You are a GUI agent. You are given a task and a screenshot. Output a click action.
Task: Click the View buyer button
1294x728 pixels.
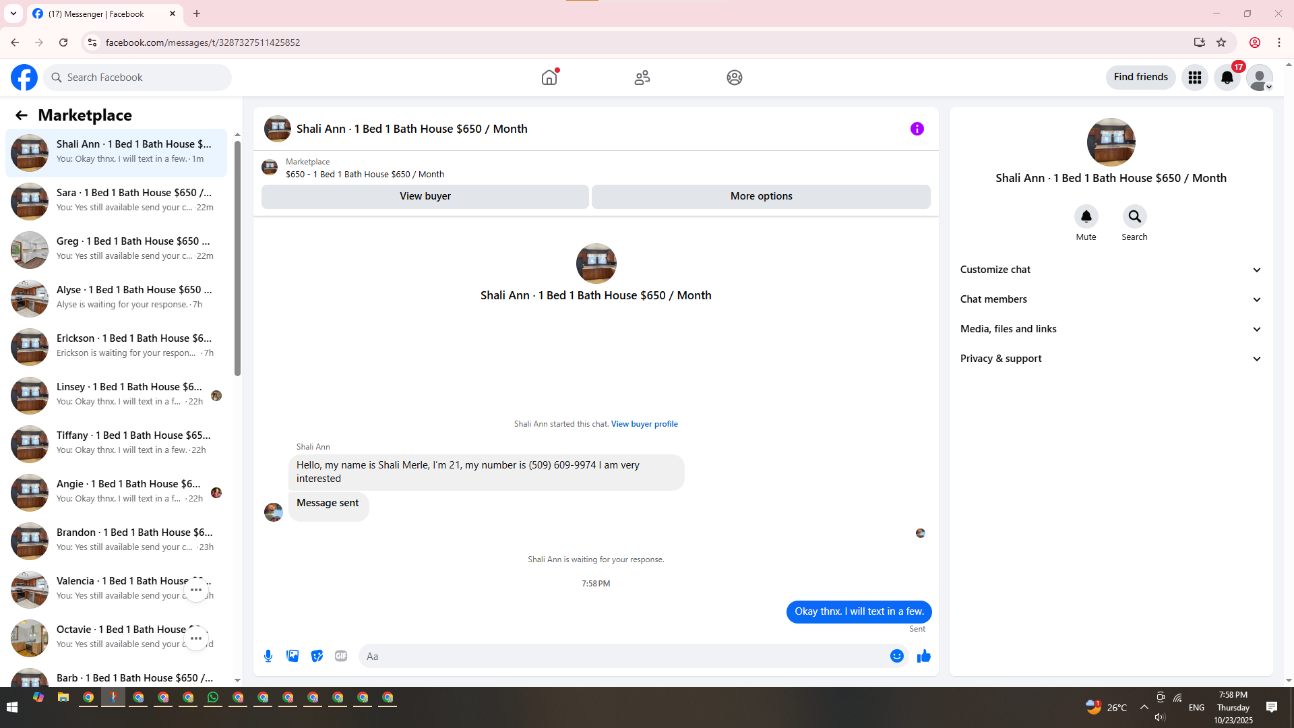[425, 196]
